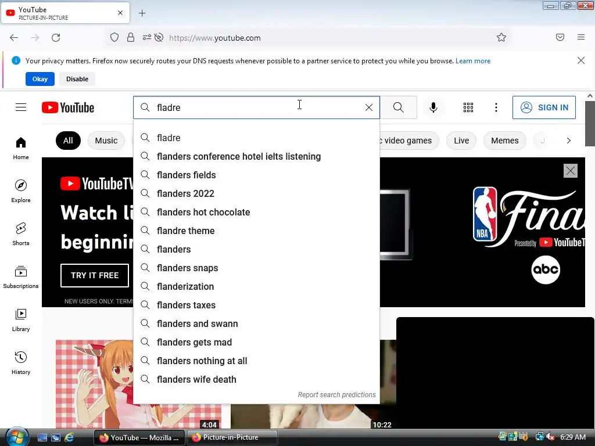The width and height of the screenshot is (595, 446).
Task: Close the YouTube tab
Action: (x=120, y=13)
